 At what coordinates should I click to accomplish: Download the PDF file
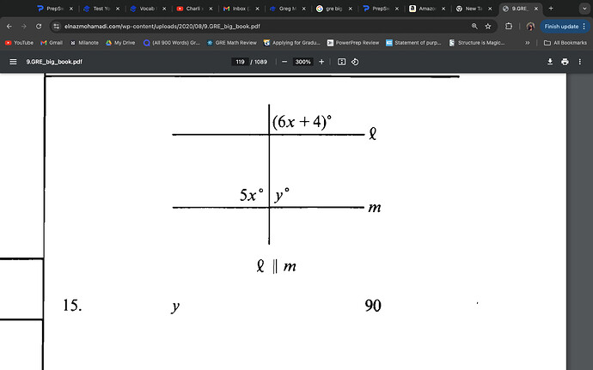point(549,62)
